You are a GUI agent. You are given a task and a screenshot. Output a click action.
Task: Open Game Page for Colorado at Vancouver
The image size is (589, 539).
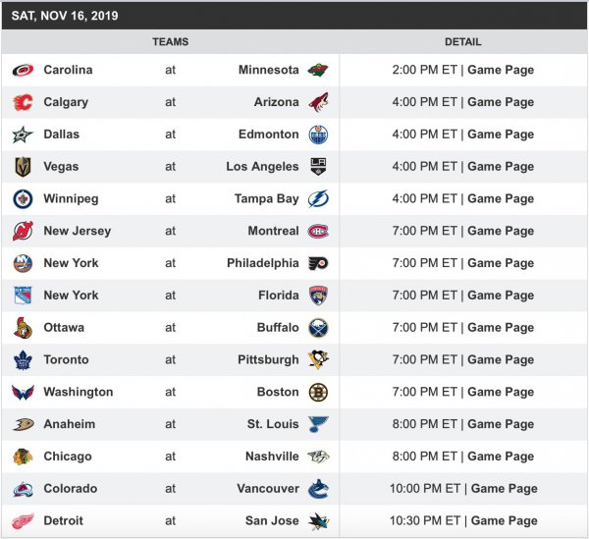coord(505,489)
